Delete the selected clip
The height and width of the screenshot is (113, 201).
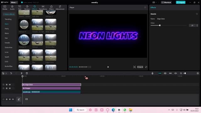tap(27, 73)
